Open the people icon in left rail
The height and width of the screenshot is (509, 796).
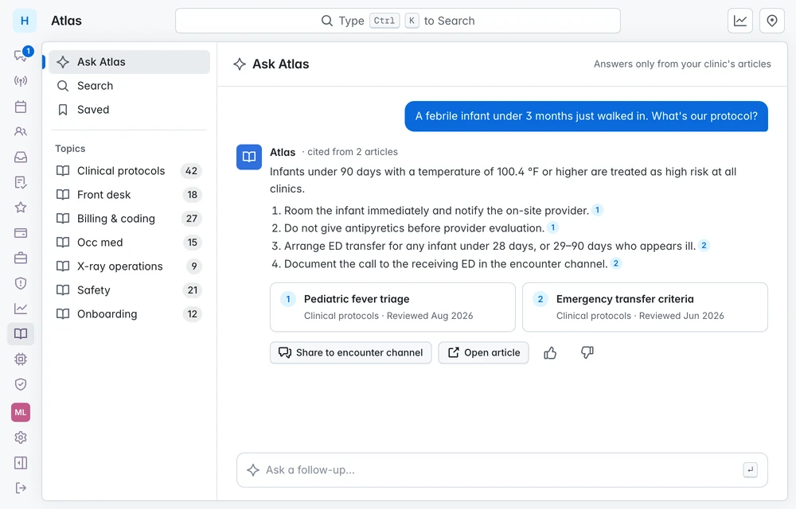pyautogui.click(x=21, y=132)
